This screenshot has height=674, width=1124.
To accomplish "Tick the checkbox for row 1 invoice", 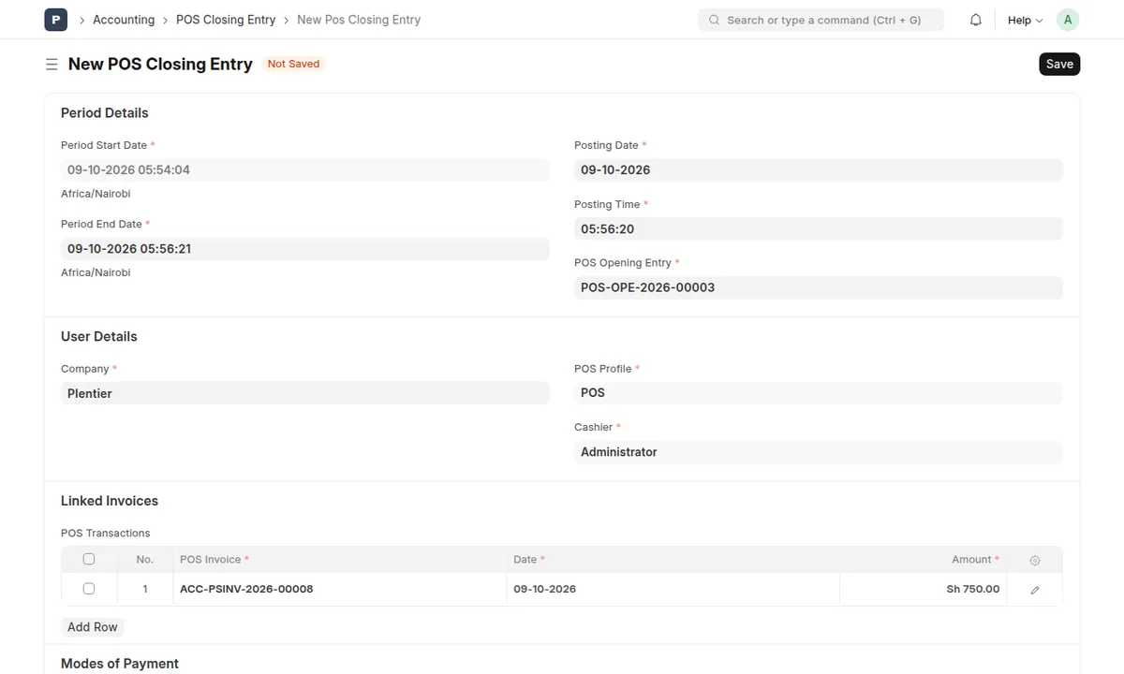I will click(89, 589).
